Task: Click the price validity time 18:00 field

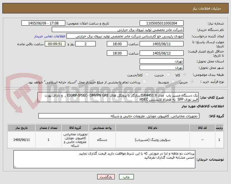Action: pyautogui.click(x=117, y=53)
